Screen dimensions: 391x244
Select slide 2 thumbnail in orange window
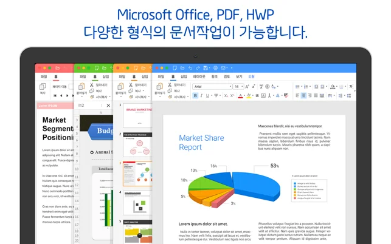pyautogui.click(x=137, y=144)
